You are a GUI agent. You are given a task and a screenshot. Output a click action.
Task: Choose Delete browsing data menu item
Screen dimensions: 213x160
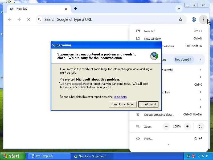pyautogui.click(x=169, y=115)
